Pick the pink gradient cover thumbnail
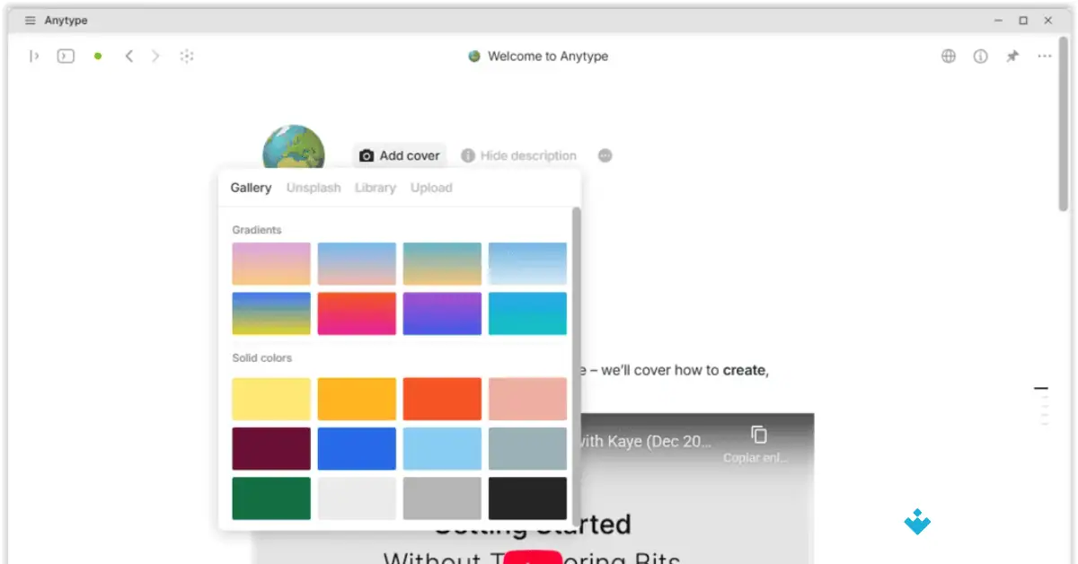This screenshot has height=564, width=1078. point(270,263)
